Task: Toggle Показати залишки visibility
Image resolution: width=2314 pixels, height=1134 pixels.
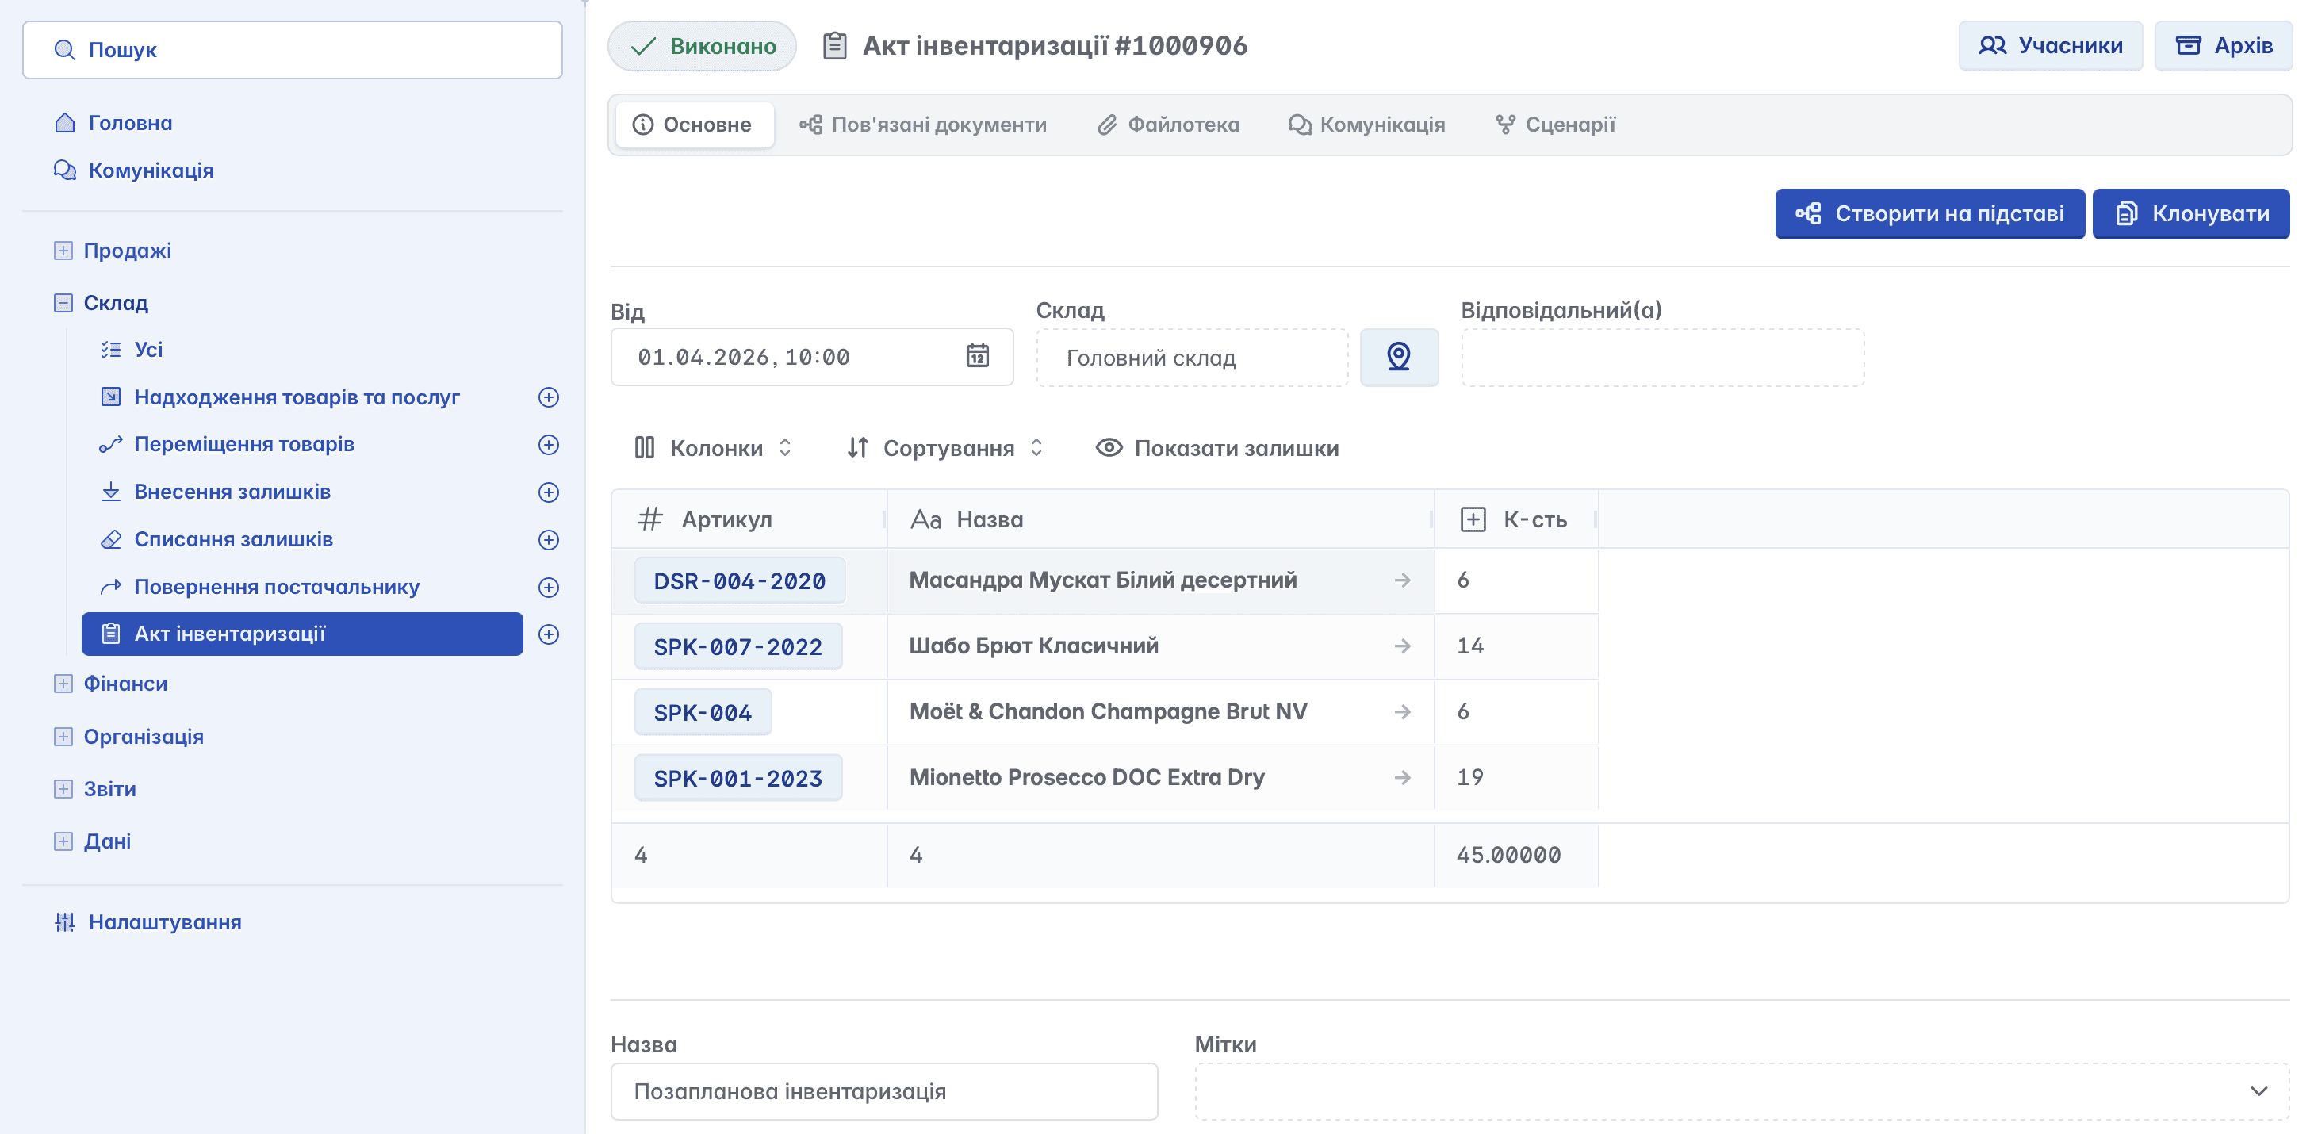Action: (x=1217, y=447)
